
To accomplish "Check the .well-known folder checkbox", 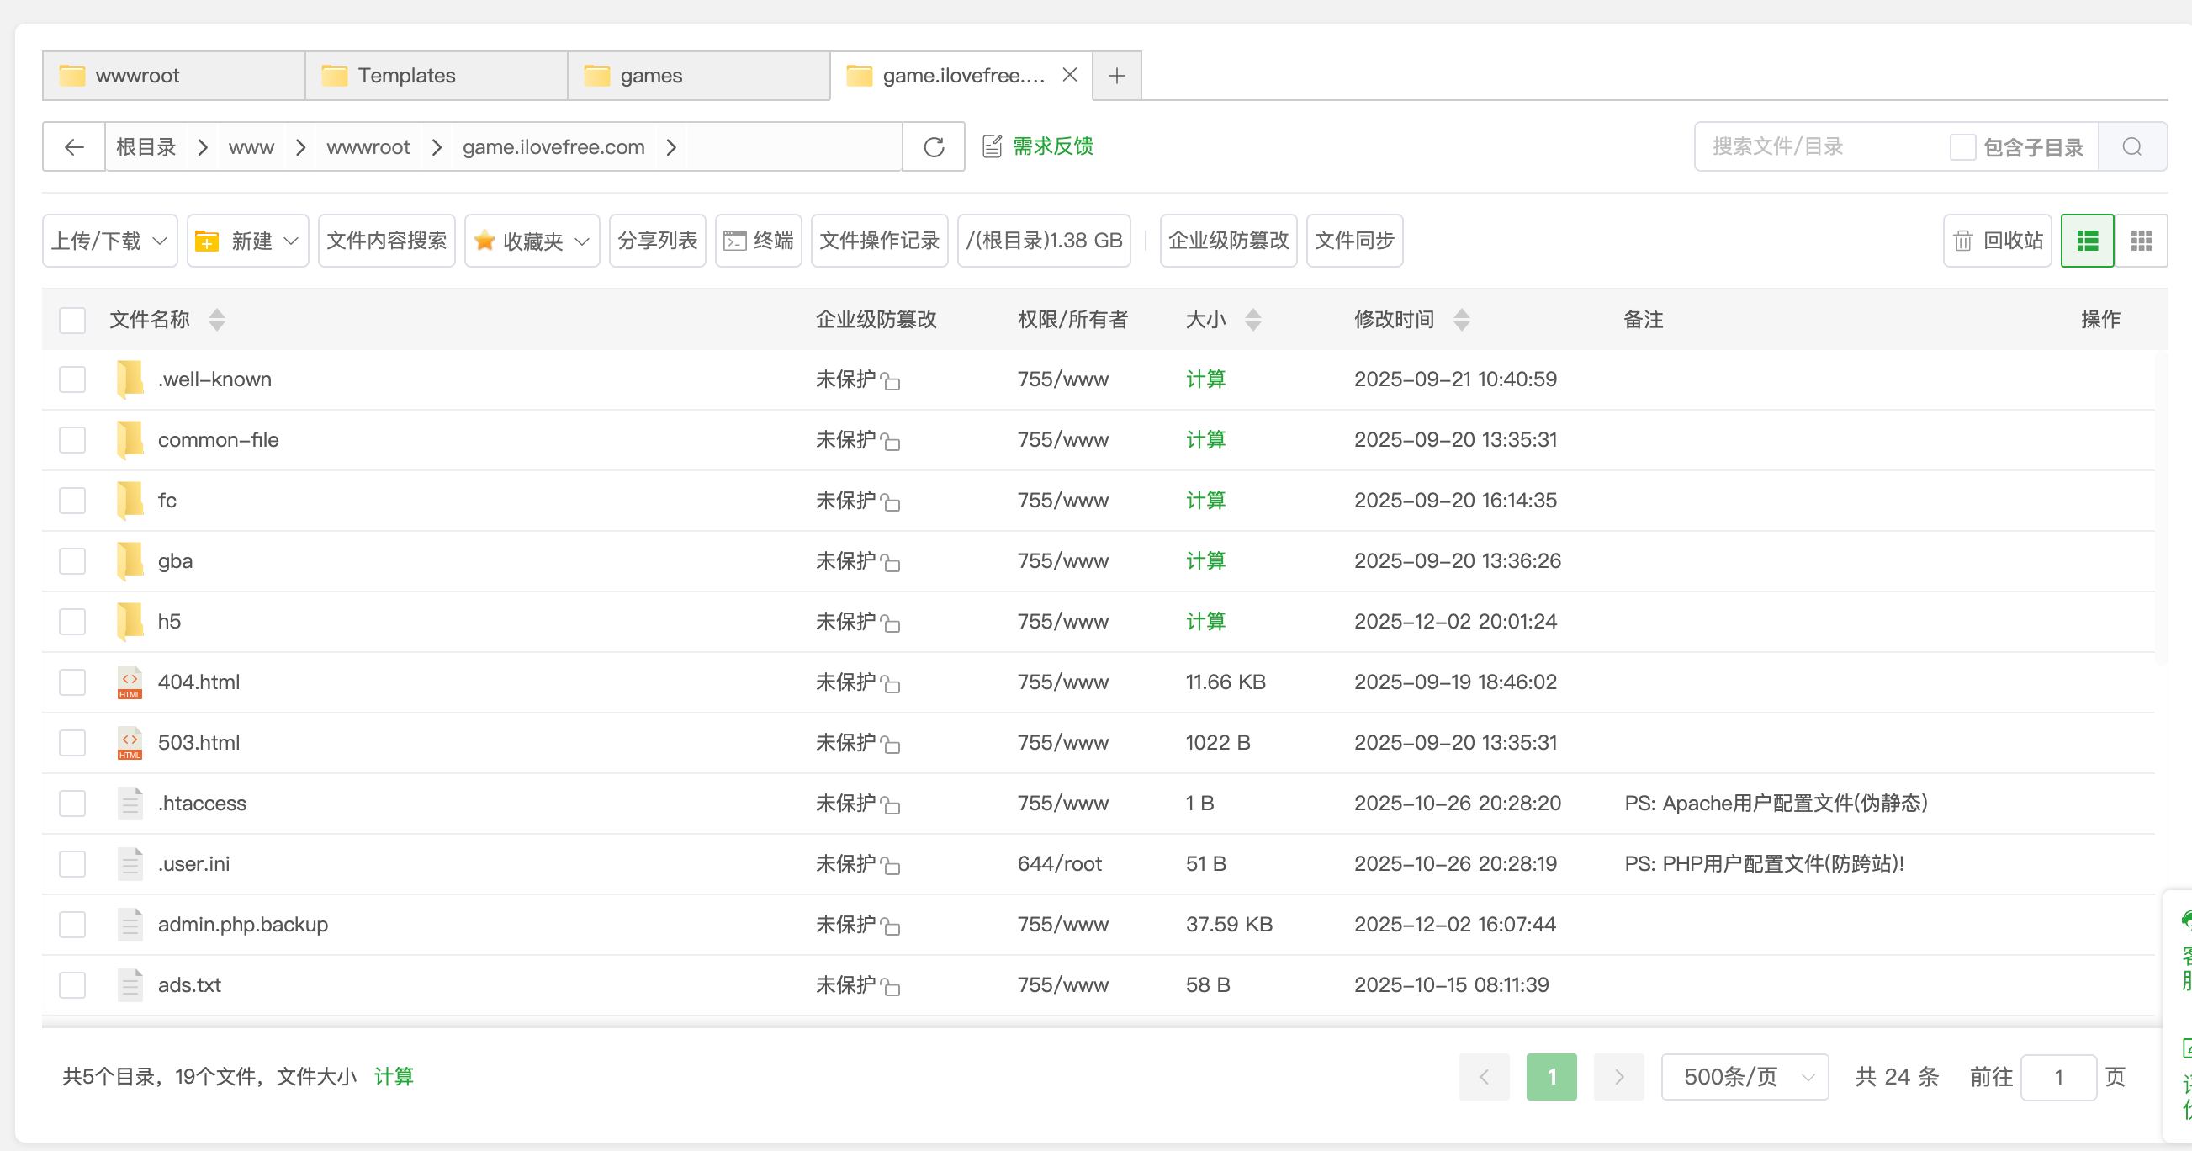I will pyautogui.click(x=72, y=379).
